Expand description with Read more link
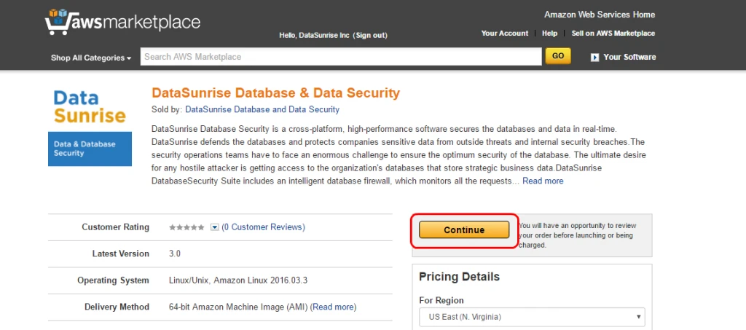The height and width of the screenshot is (330, 746). pos(543,181)
